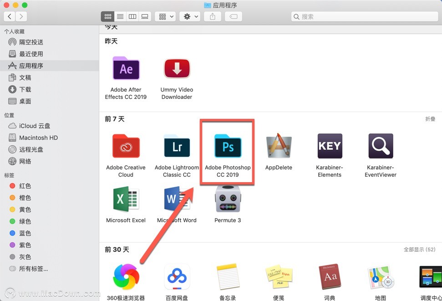The image size is (442, 301).
Task: Switch to list view mode
Action: point(120,16)
